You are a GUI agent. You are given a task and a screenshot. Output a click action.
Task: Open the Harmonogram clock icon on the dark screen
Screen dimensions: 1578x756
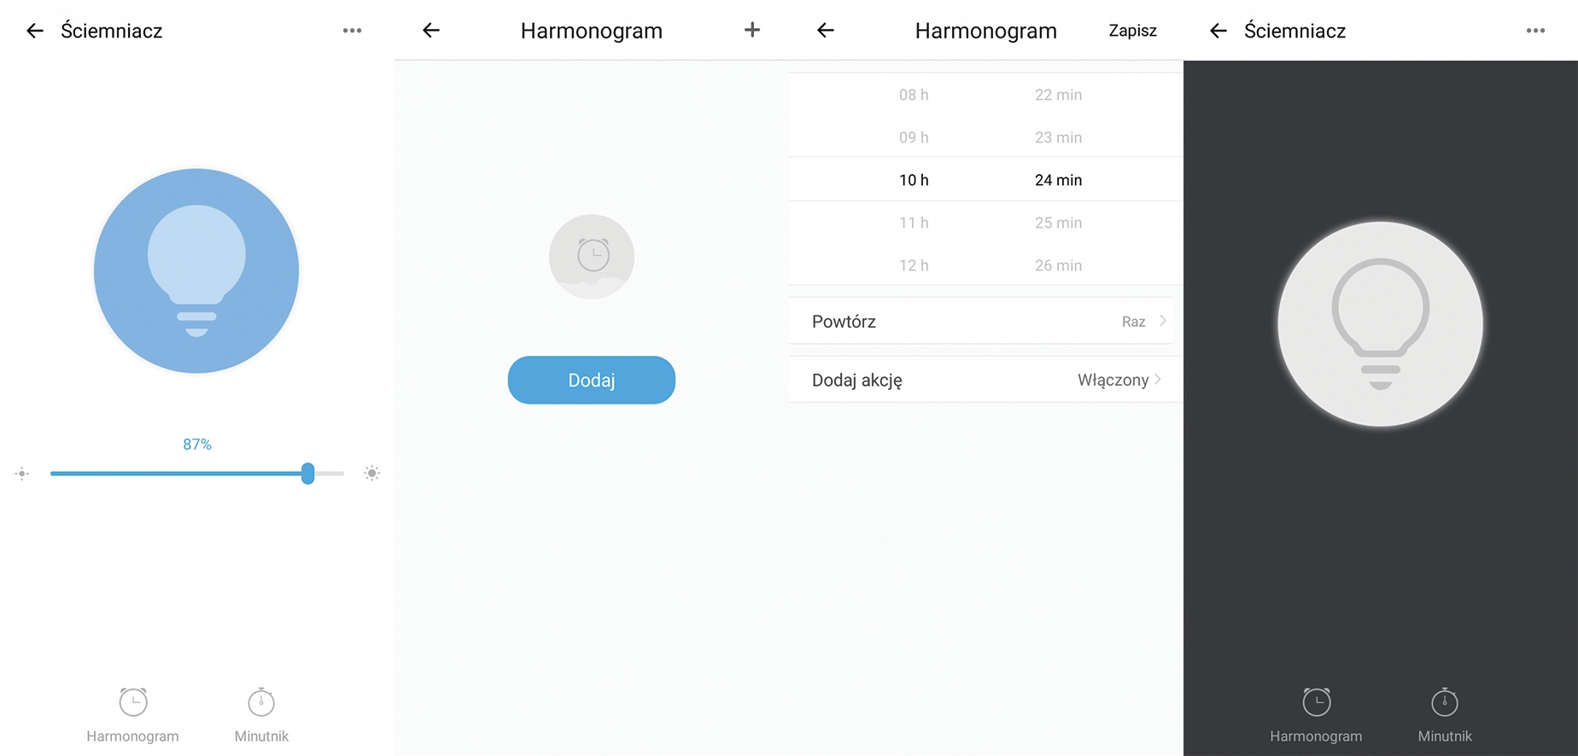pos(1316,702)
